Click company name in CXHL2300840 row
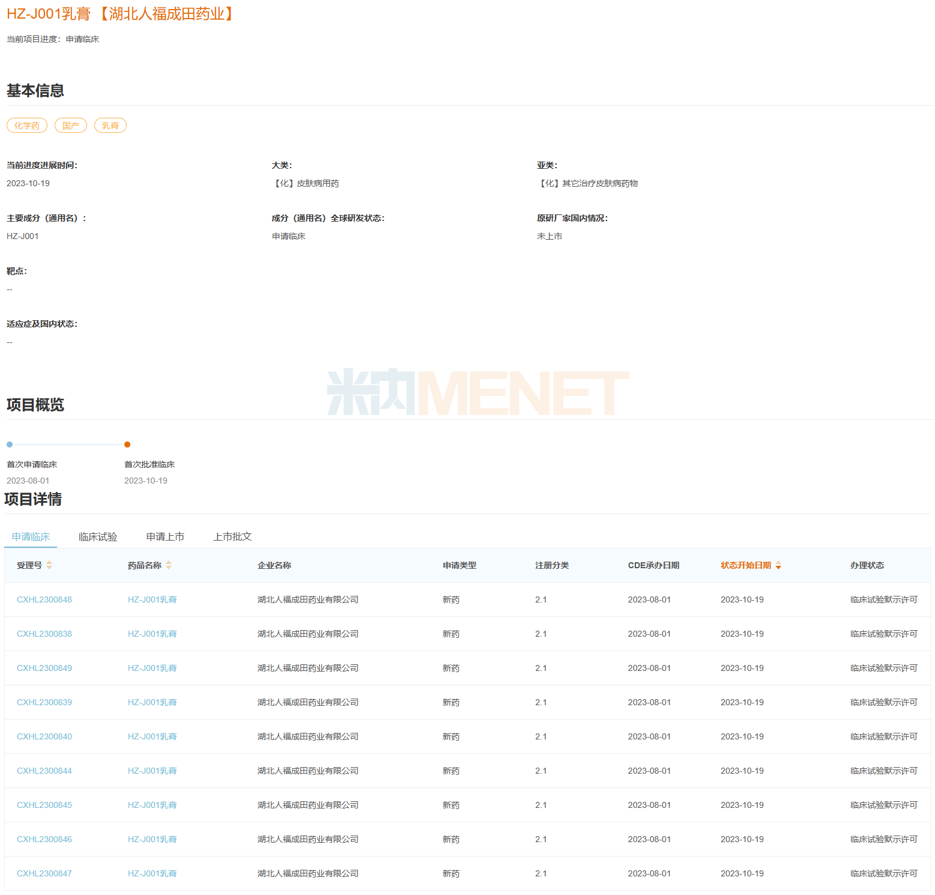This screenshot has width=935, height=895. point(308,736)
